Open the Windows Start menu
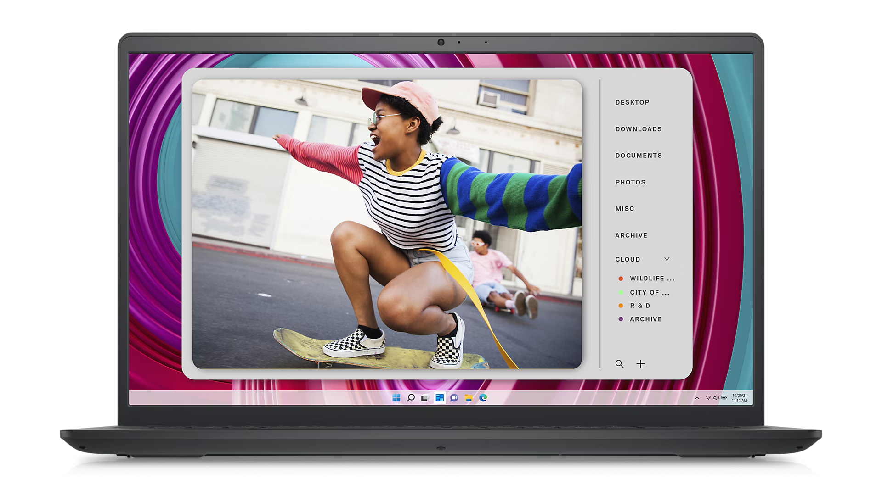The width and height of the screenshot is (882, 496). point(396,398)
